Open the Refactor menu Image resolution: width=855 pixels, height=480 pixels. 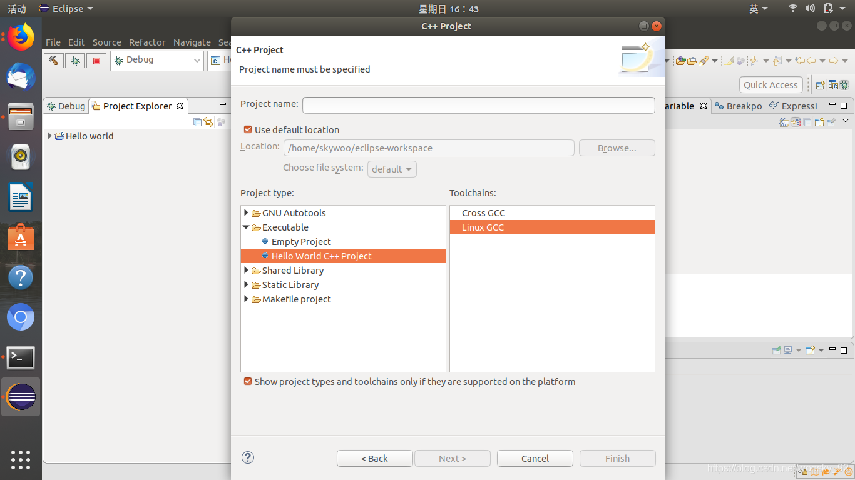coord(147,42)
